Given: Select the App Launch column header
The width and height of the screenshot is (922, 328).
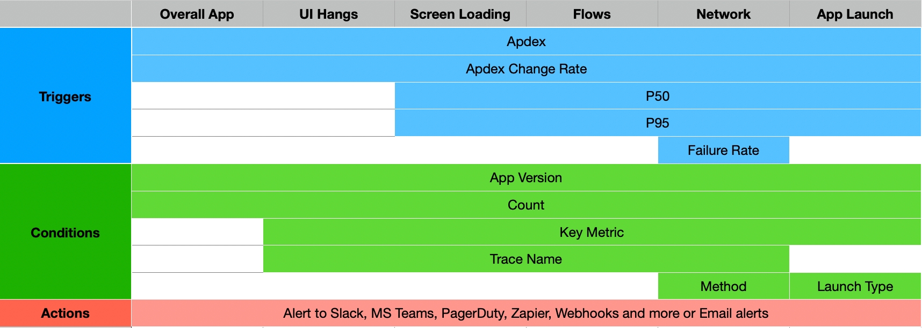Looking at the screenshot, I should (855, 14).
